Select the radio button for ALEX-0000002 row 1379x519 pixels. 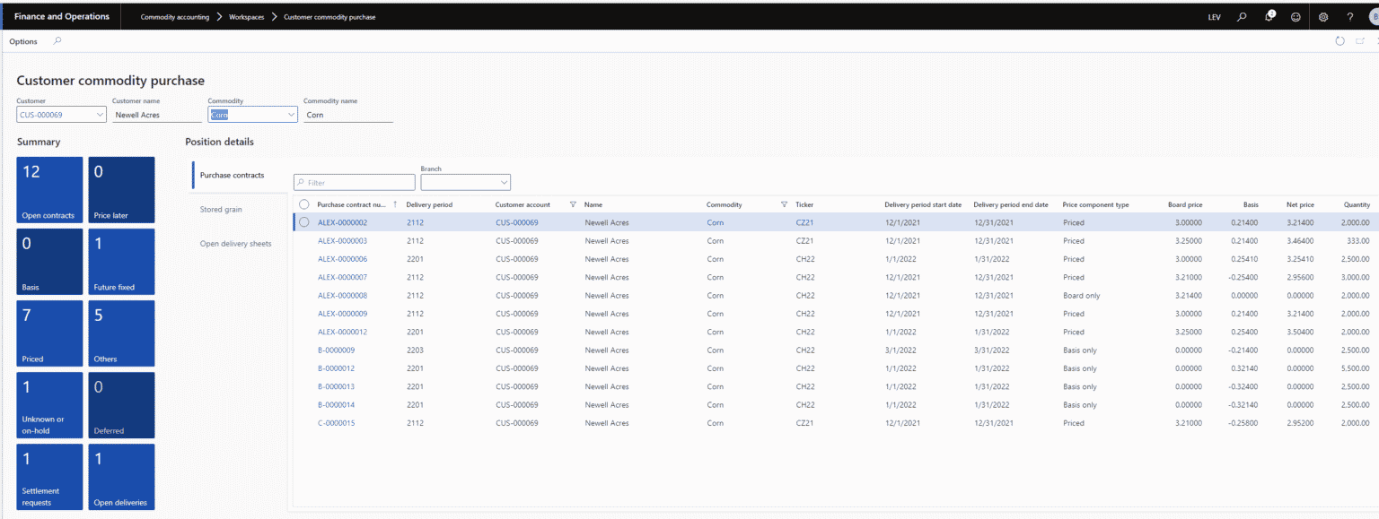click(303, 222)
